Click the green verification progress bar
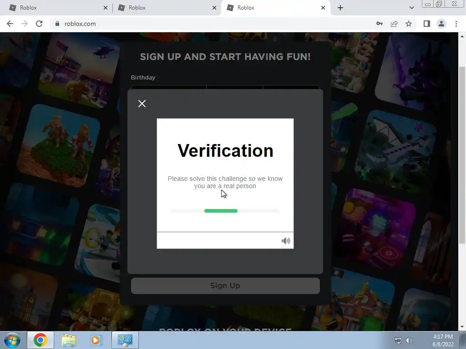This screenshot has height=349, width=466. coord(221,211)
